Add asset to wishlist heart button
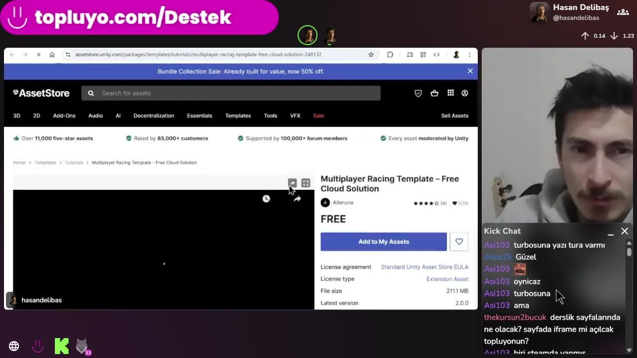Screen dimensions: 637x358 coord(459,242)
